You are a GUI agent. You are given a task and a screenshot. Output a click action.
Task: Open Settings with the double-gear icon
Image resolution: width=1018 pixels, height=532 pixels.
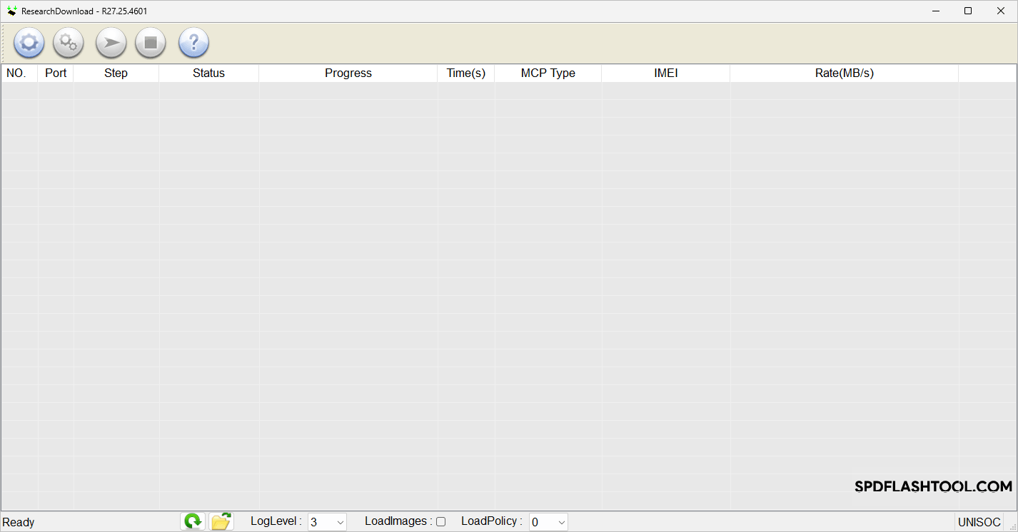pos(69,43)
